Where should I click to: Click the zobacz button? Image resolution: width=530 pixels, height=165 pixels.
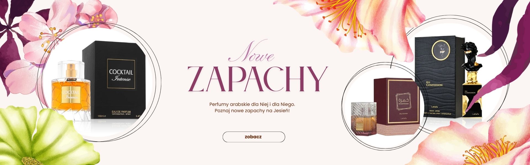click(254, 137)
